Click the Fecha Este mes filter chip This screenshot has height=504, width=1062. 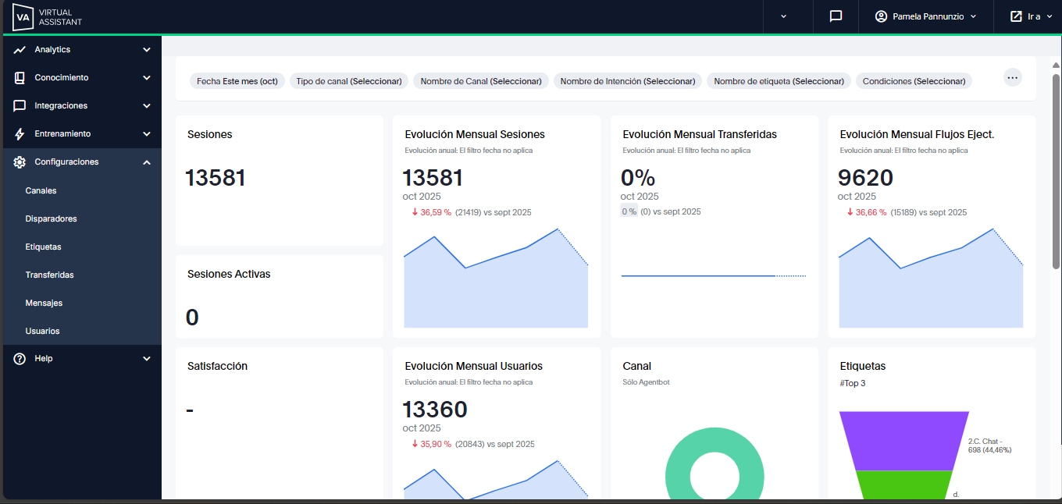click(x=237, y=81)
